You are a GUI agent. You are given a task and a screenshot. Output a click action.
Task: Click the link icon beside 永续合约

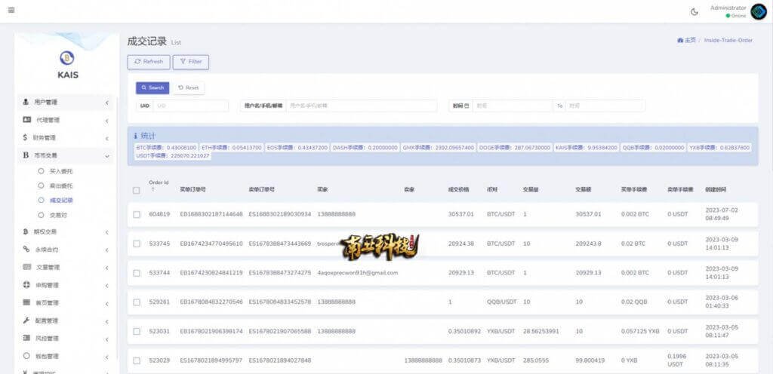[26, 249]
